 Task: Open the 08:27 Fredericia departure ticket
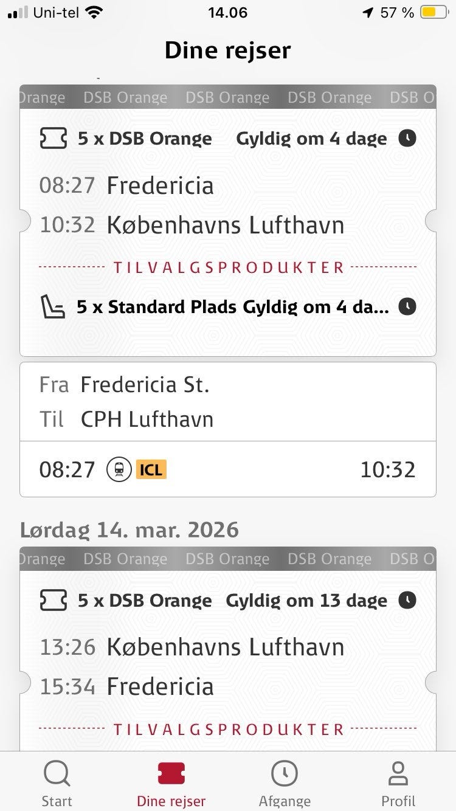tap(159, 185)
